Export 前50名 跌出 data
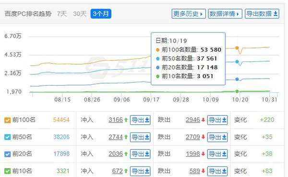 (217, 137)
